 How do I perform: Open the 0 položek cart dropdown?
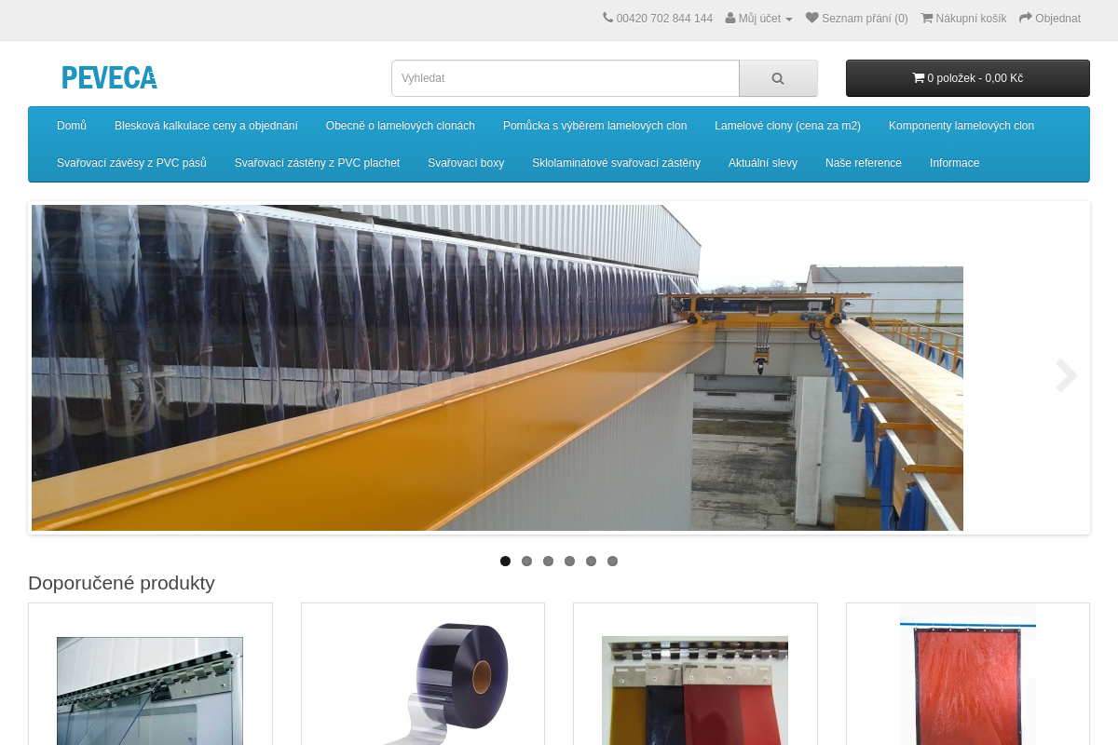pos(967,78)
